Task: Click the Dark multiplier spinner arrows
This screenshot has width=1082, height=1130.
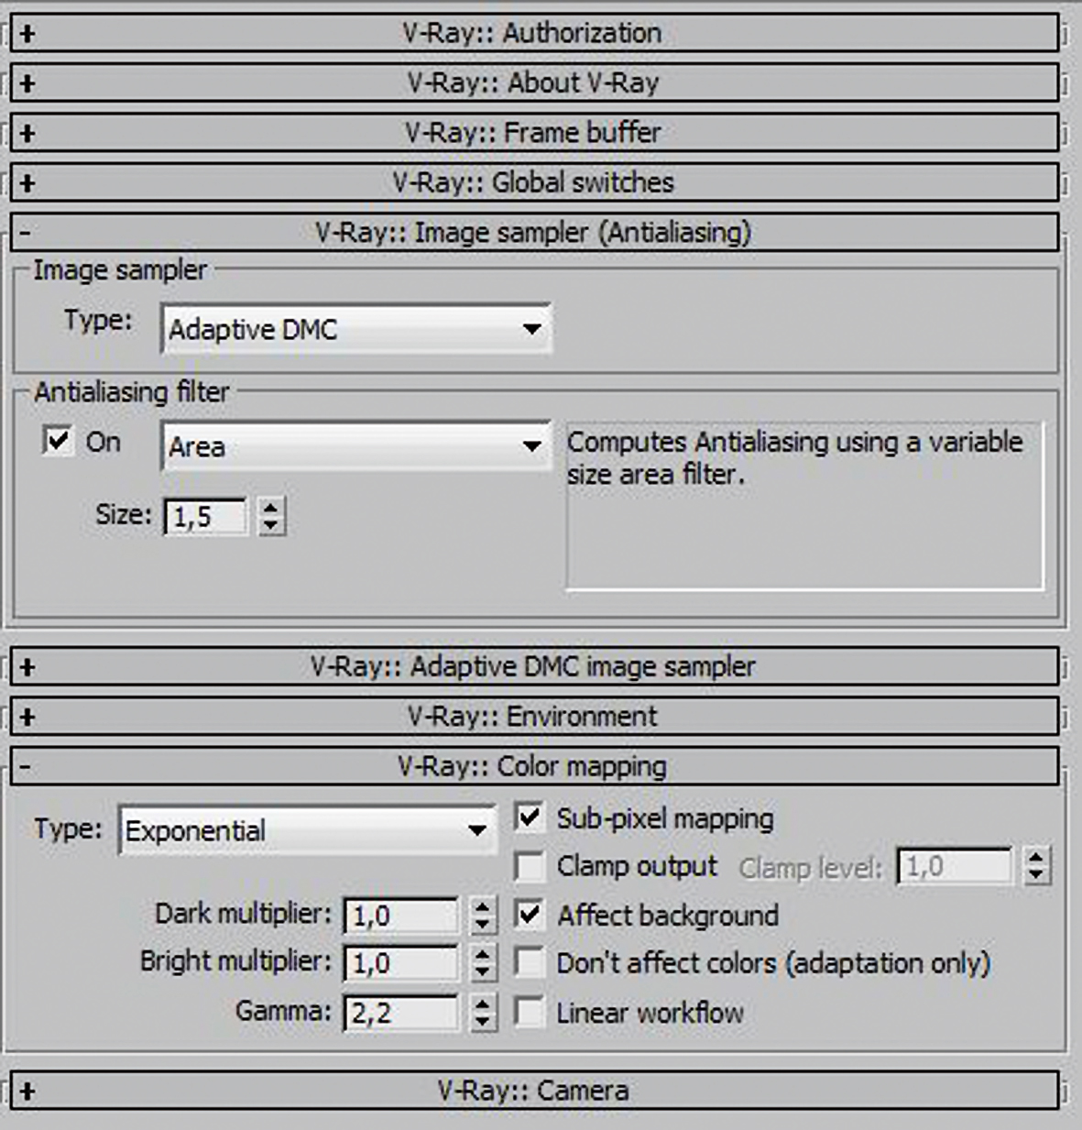Action: click(x=482, y=915)
